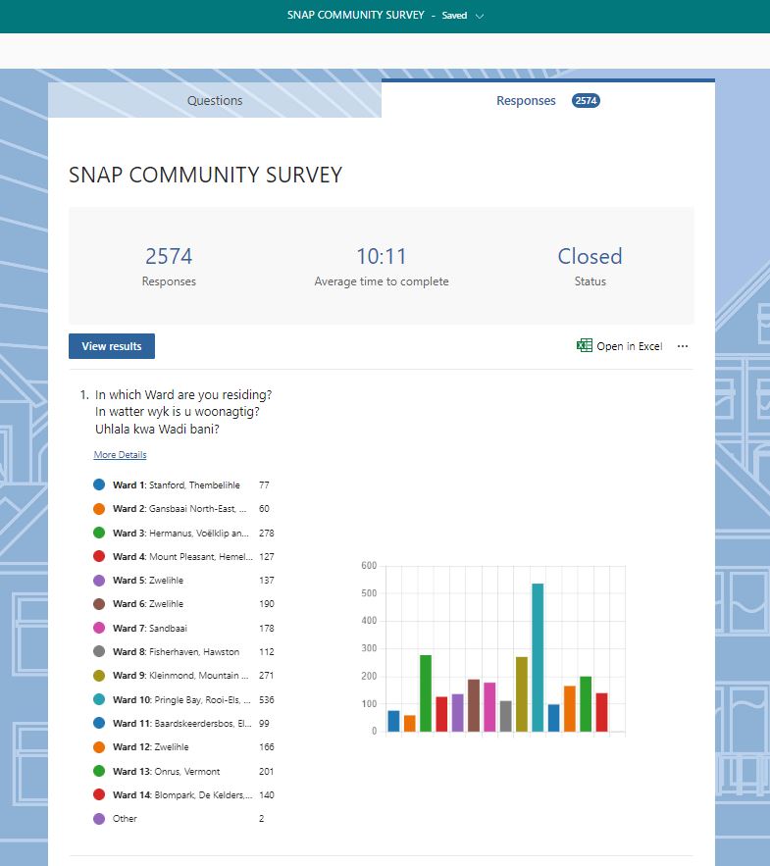This screenshot has width=770, height=866.
Task: Switch to the Questions tab
Action: point(215,100)
